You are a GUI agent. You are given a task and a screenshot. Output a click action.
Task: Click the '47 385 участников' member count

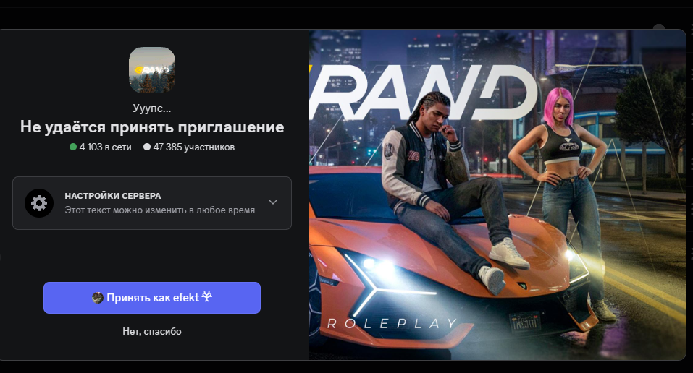(x=193, y=147)
